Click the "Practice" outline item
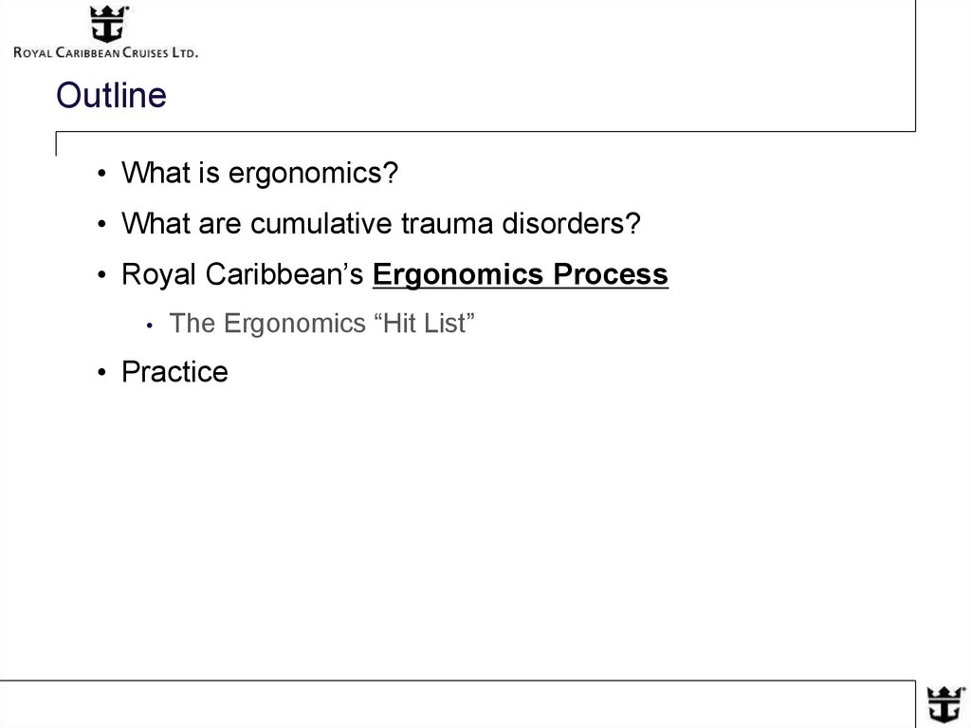The height and width of the screenshot is (728, 971). [x=174, y=371]
